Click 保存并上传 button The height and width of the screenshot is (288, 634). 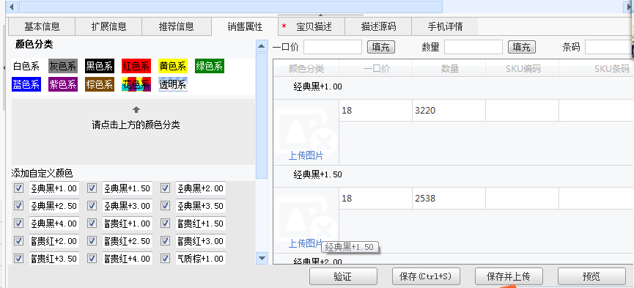coord(509,277)
